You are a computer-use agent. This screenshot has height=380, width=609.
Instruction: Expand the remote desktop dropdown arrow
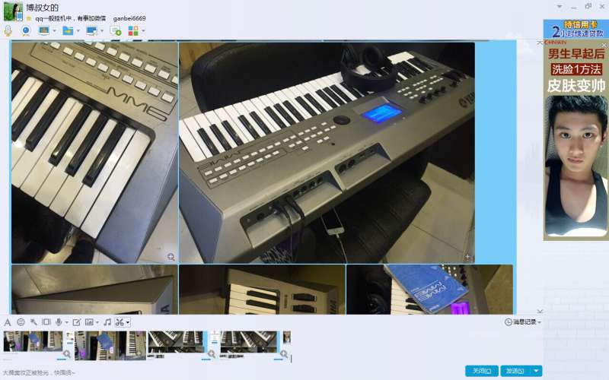tap(102, 31)
